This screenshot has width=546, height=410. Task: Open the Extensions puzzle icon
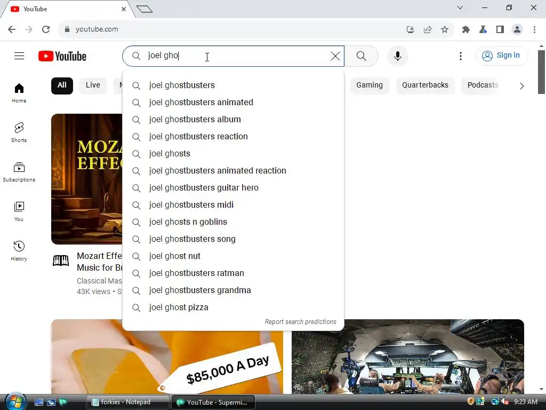465,30
